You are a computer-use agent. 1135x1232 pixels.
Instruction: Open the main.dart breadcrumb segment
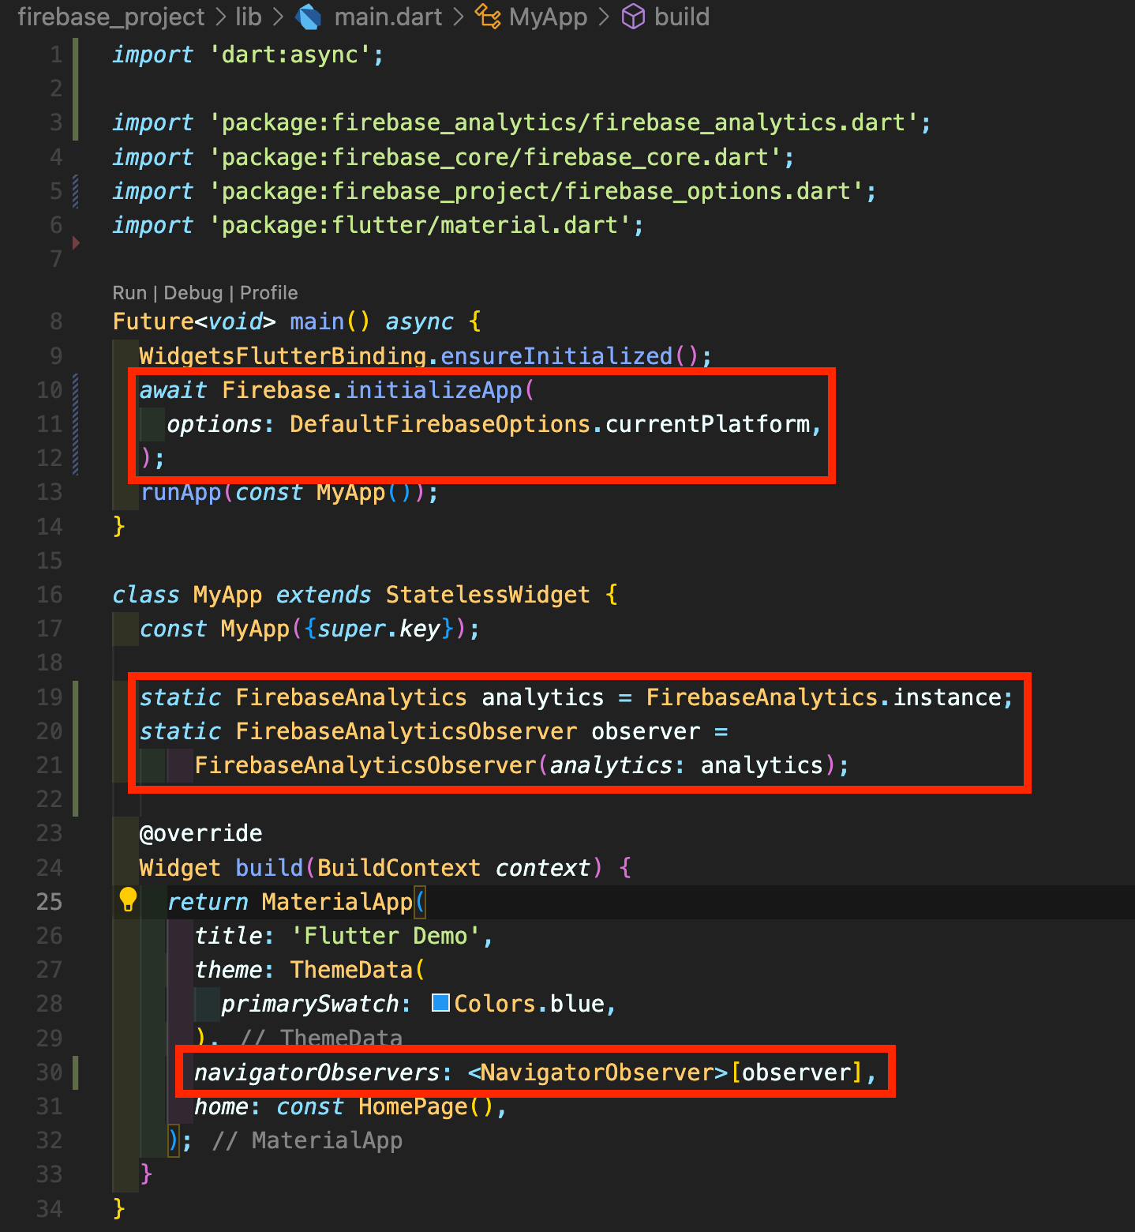[x=388, y=17]
